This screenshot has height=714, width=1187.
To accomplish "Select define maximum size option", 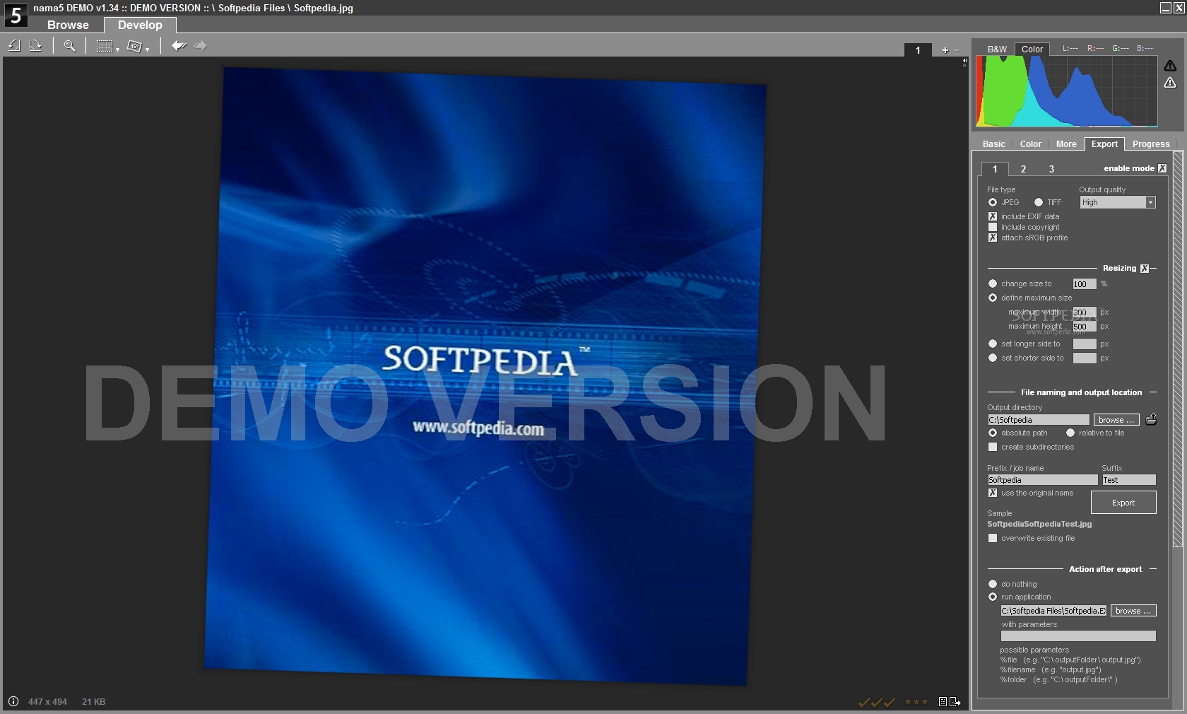I will point(993,298).
